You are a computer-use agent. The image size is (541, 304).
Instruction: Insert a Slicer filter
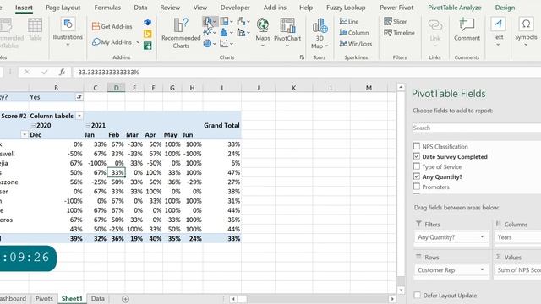tap(396, 21)
